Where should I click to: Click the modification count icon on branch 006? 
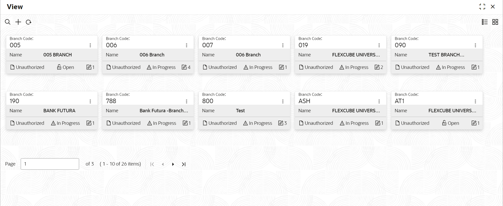pos(184,67)
